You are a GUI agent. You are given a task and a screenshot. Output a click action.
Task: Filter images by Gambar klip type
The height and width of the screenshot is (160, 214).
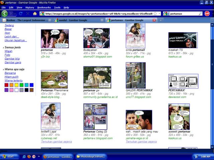pos(12,59)
